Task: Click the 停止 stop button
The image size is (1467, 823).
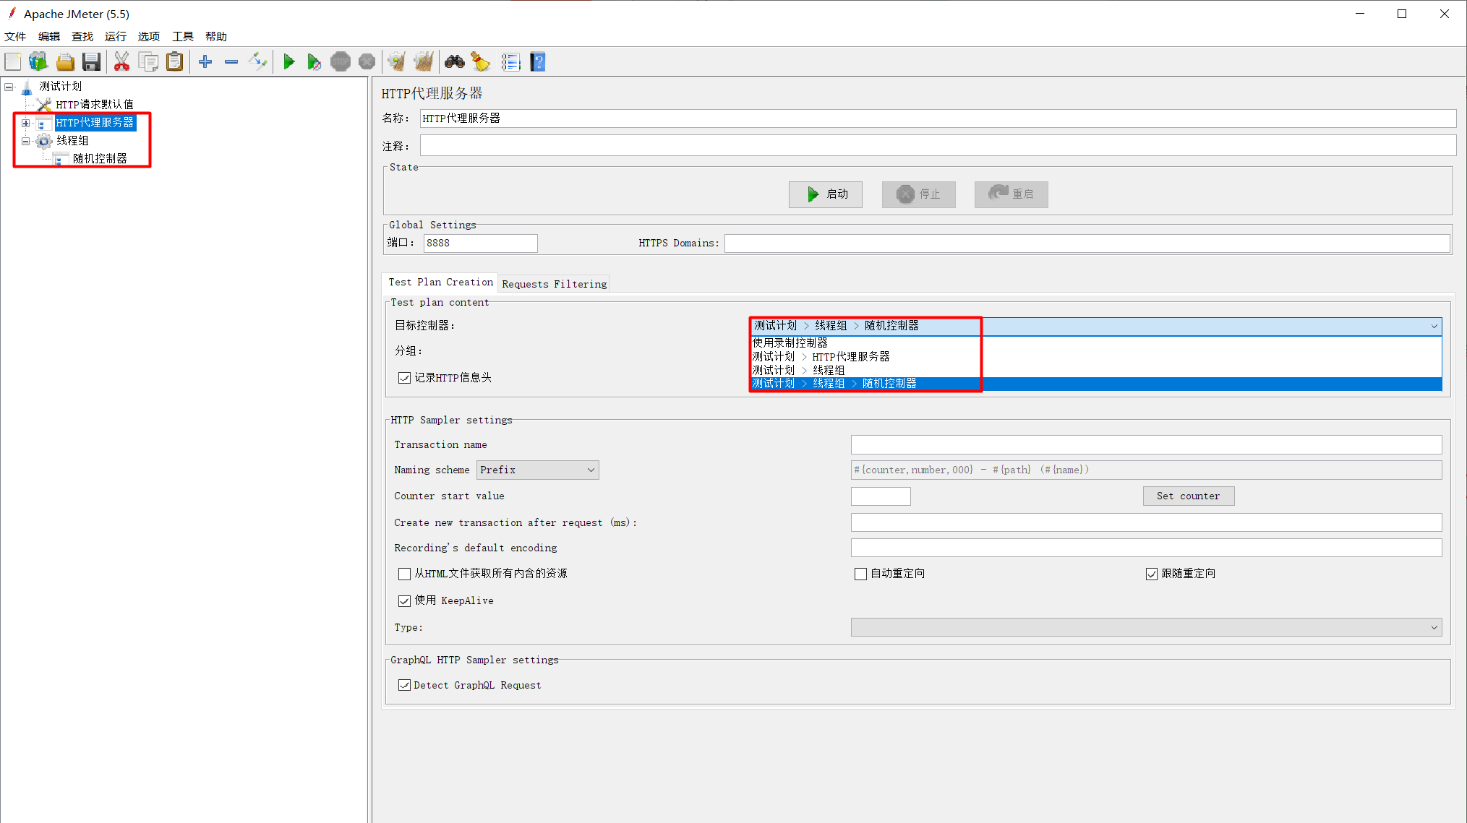Action: click(918, 194)
